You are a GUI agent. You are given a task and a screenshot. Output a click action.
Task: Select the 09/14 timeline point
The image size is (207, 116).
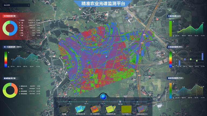(x=103, y=102)
